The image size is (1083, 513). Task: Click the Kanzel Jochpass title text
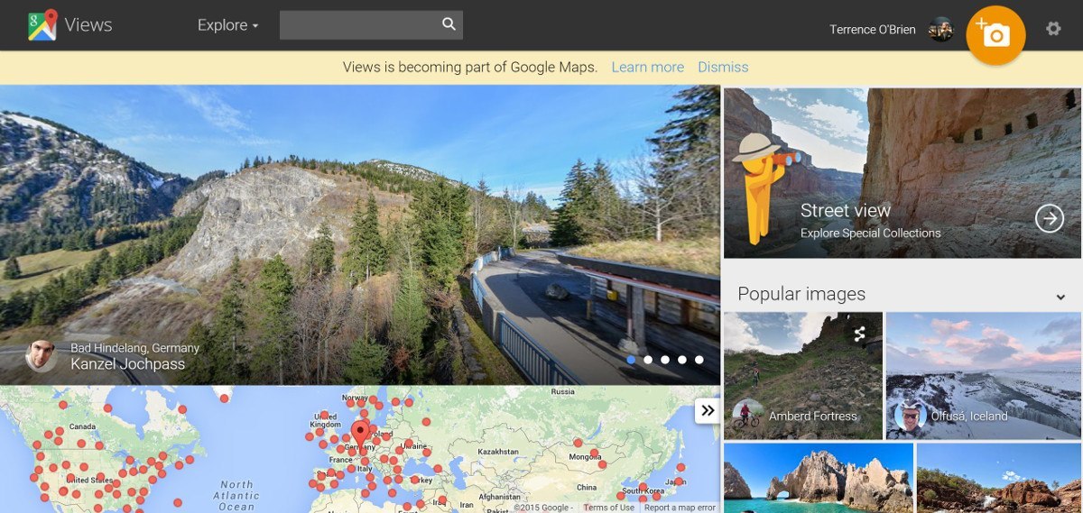127,364
